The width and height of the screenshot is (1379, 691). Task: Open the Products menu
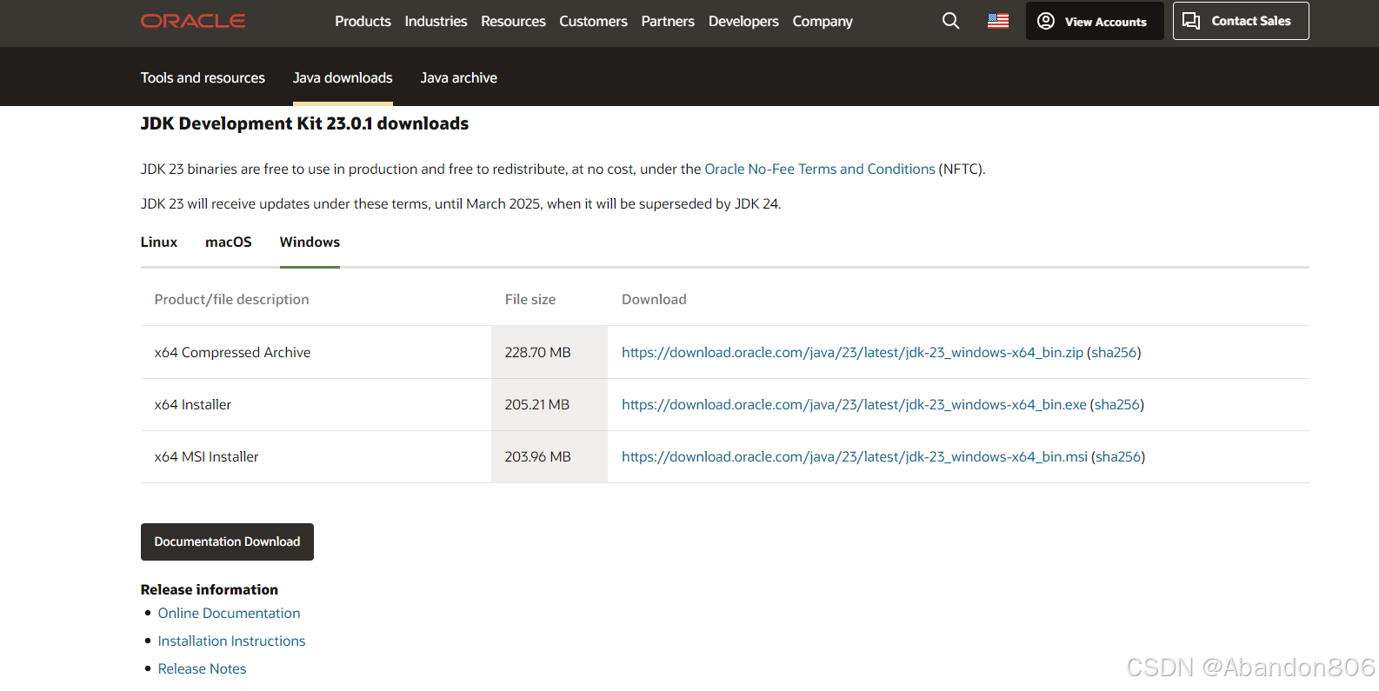coord(363,21)
